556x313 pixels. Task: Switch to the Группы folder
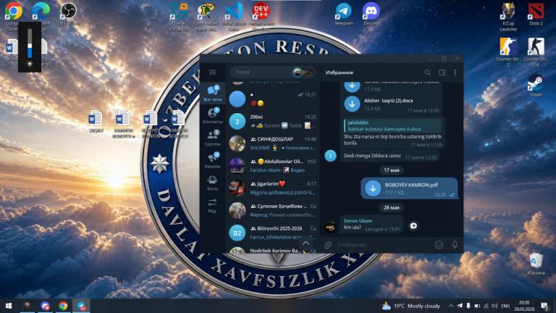(212, 138)
